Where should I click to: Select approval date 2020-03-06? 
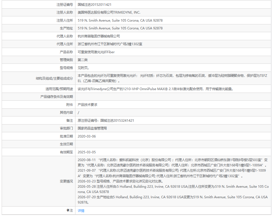pos(87,136)
